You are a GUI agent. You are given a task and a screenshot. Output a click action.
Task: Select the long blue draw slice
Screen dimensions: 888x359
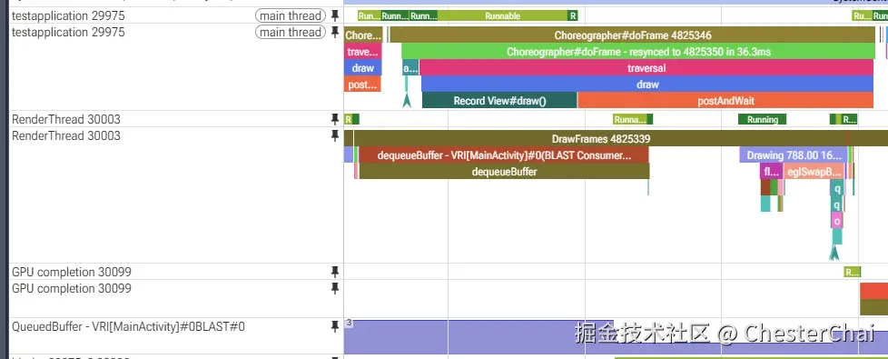pos(647,84)
